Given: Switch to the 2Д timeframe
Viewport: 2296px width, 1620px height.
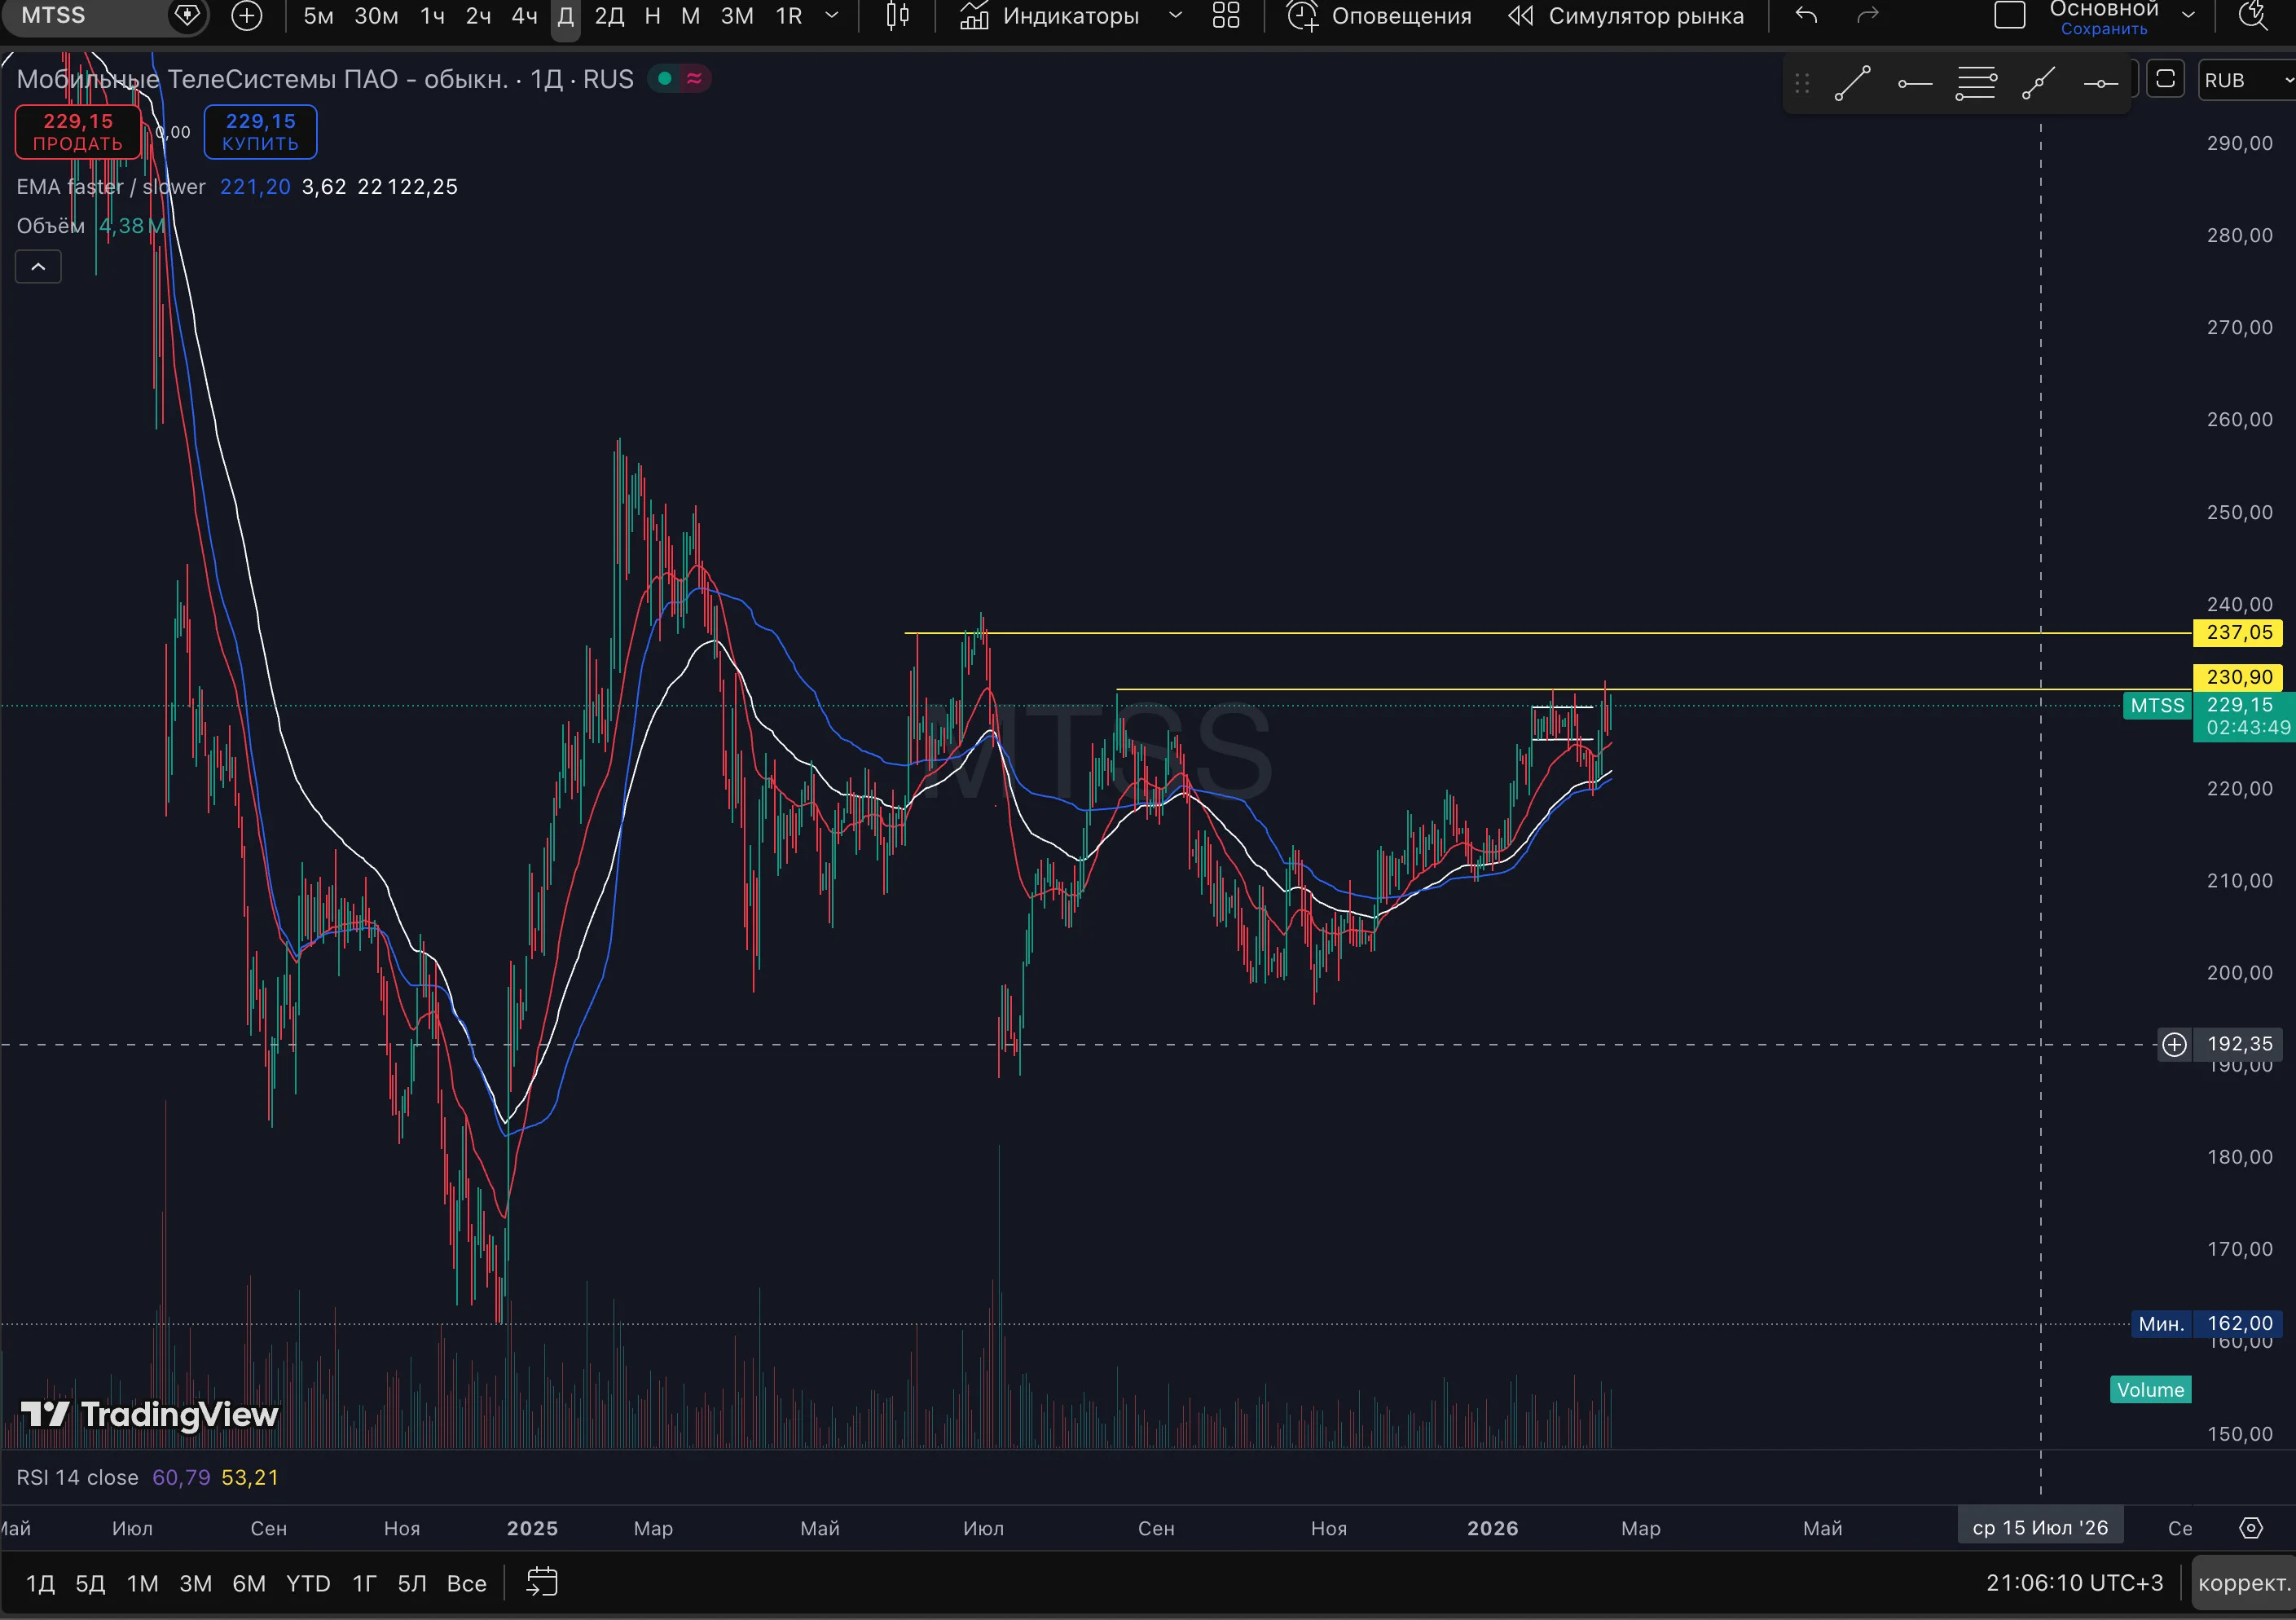Looking at the screenshot, I should 609,16.
